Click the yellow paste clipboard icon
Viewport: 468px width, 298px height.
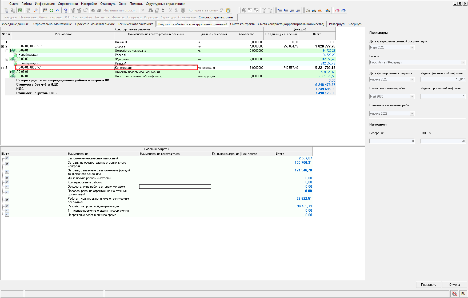click(x=228, y=10)
